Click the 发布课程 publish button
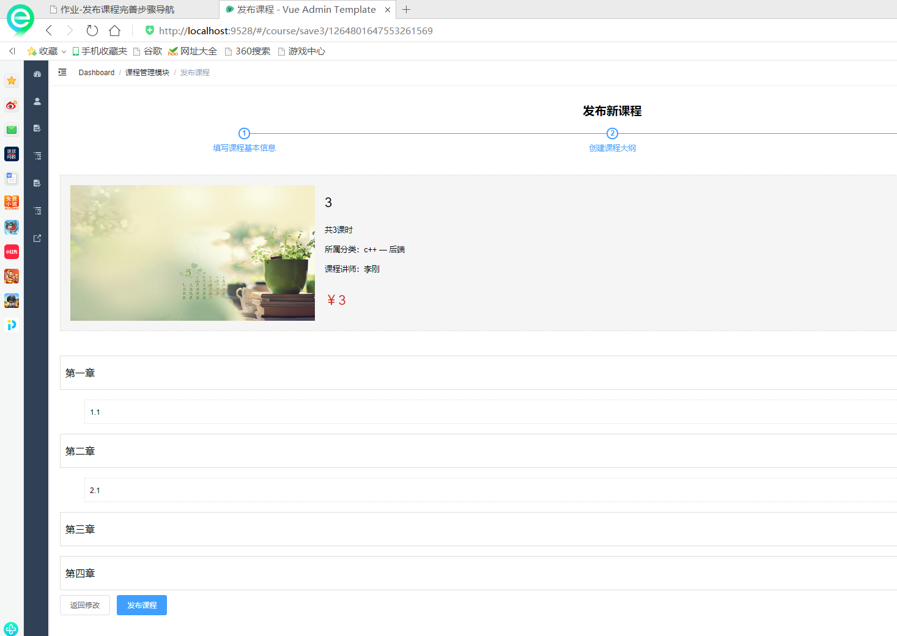This screenshot has height=636, width=897. (x=141, y=605)
